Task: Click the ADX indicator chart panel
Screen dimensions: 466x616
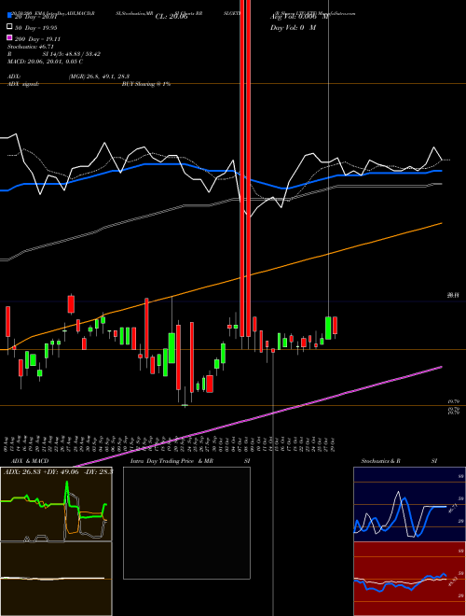Action: coord(56,504)
